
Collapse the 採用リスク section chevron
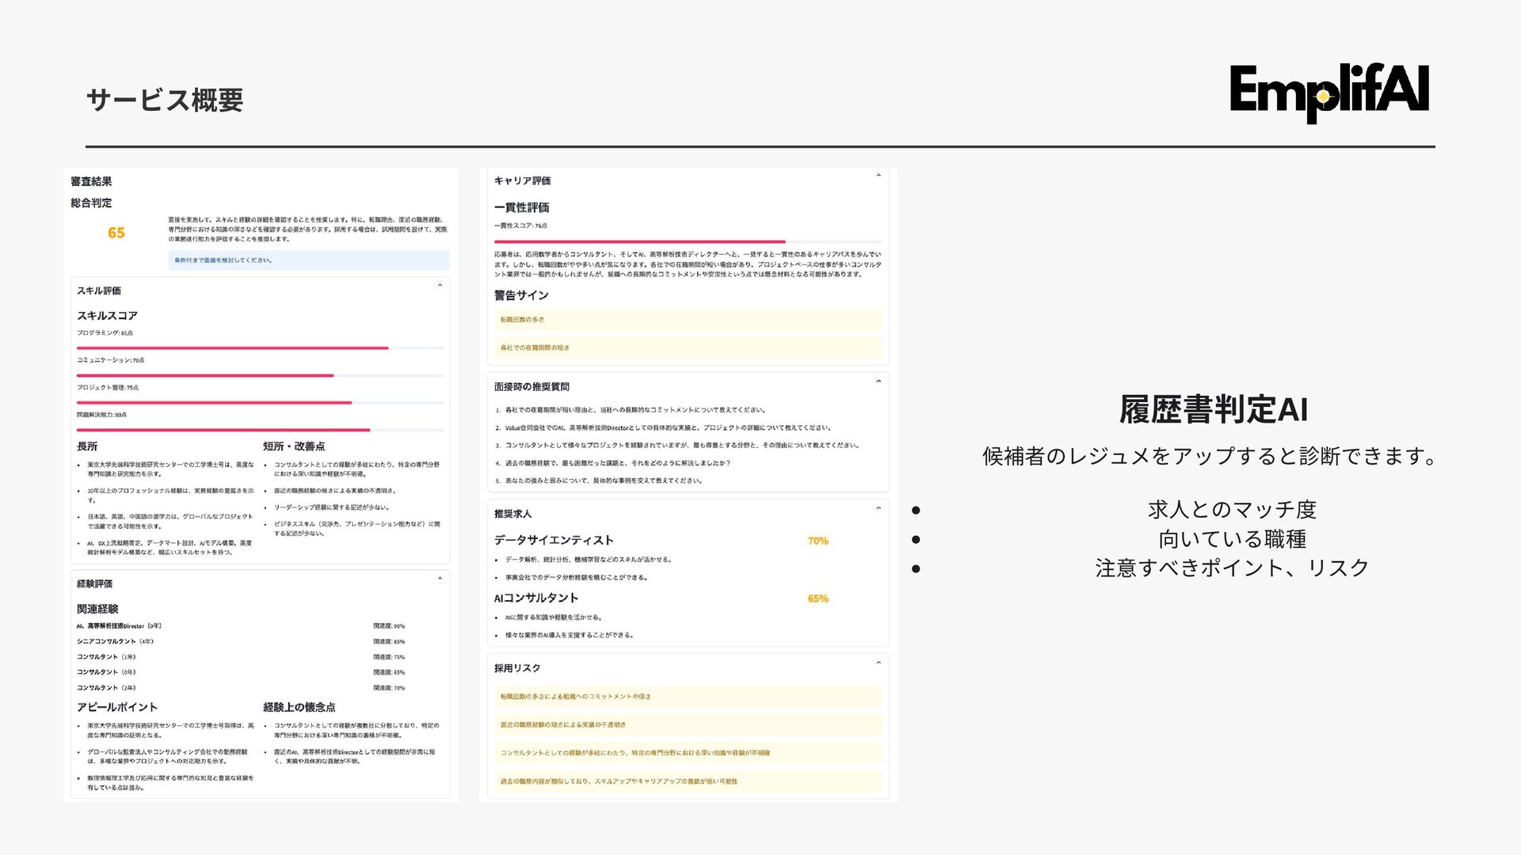click(x=878, y=663)
